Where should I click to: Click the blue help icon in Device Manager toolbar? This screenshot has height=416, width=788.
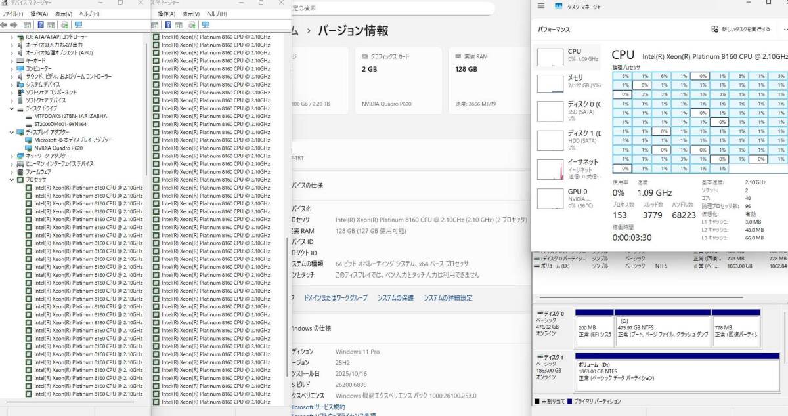(41, 25)
